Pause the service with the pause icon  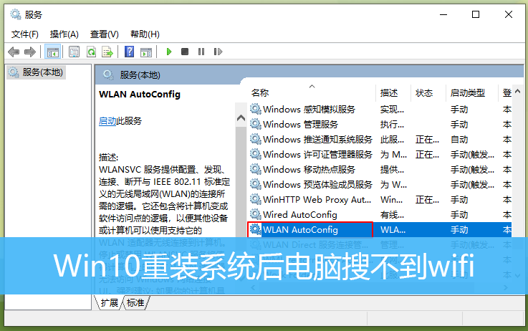pyautogui.click(x=201, y=52)
